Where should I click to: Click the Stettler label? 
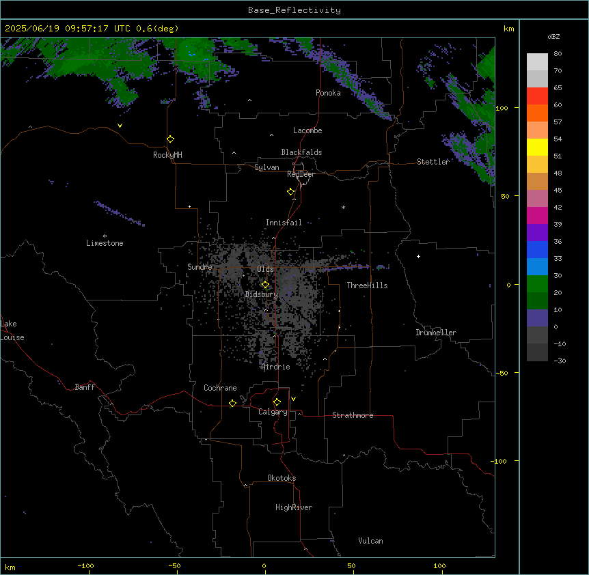[433, 162]
